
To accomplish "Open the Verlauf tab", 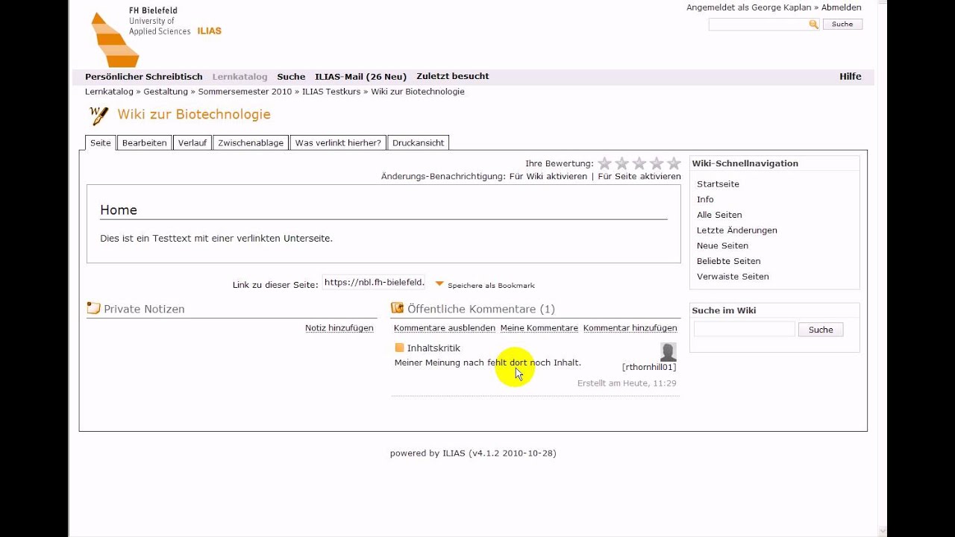I will (x=192, y=142).
